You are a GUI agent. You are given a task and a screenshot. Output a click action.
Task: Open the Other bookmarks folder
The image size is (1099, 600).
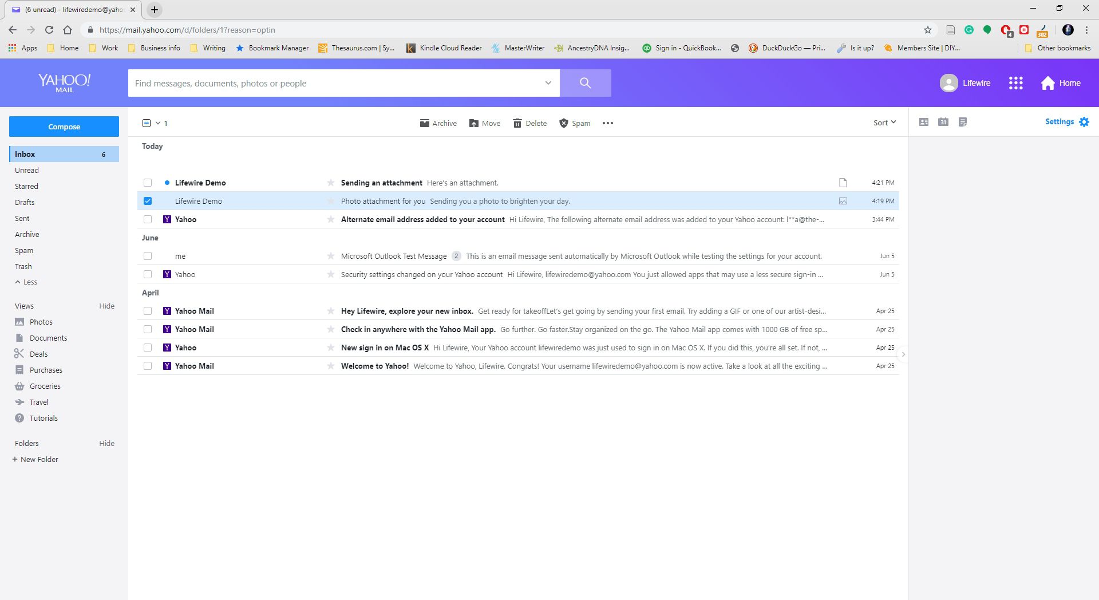click(x=1057, y=48)
